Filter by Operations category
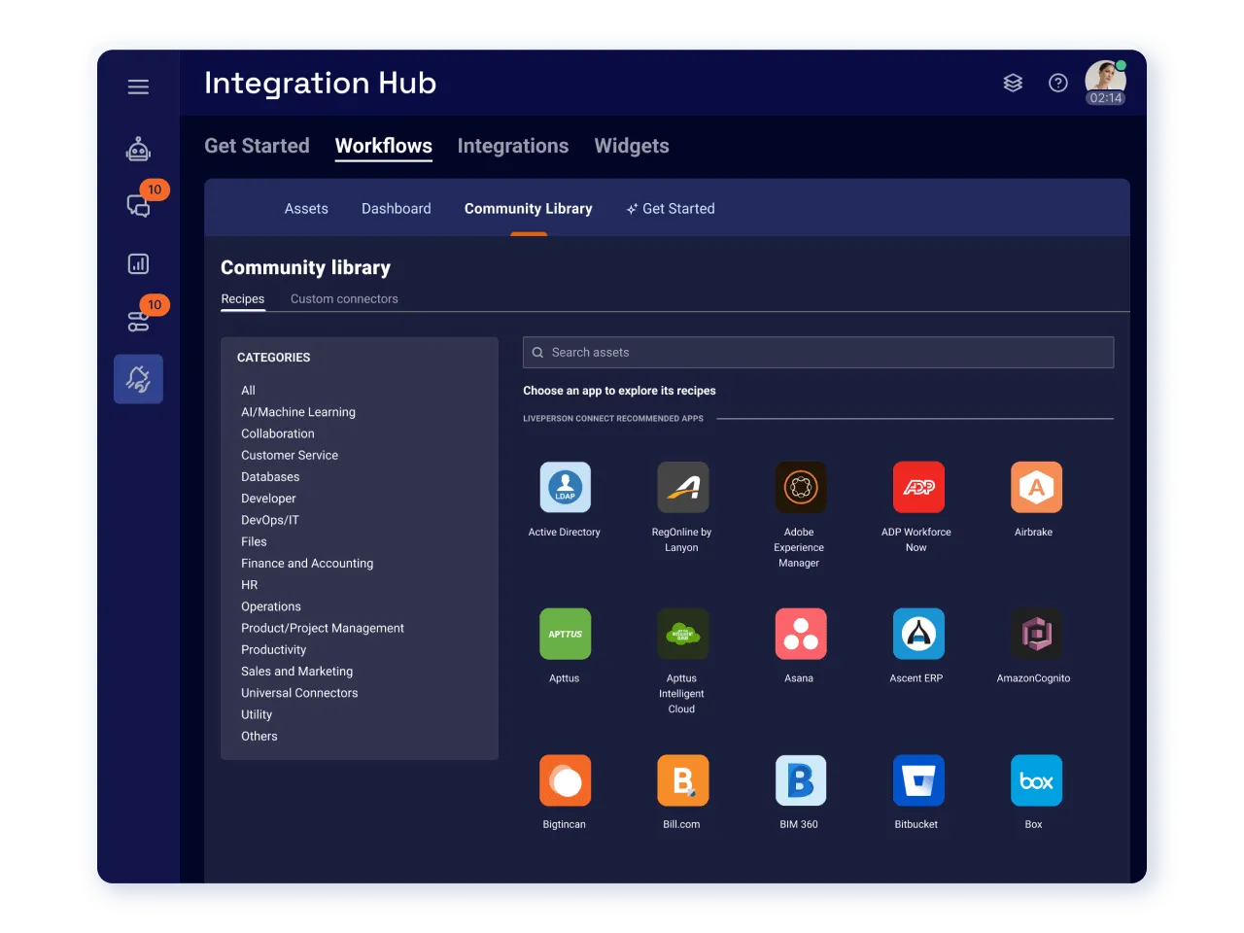The height and width of the screenshot is (933, 1244). [271, 606]
